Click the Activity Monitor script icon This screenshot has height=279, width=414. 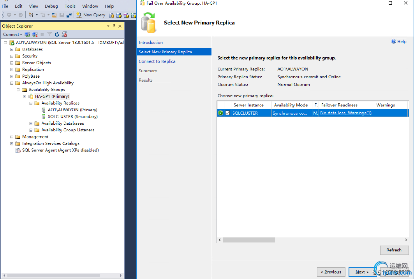(x=64, y=34)
